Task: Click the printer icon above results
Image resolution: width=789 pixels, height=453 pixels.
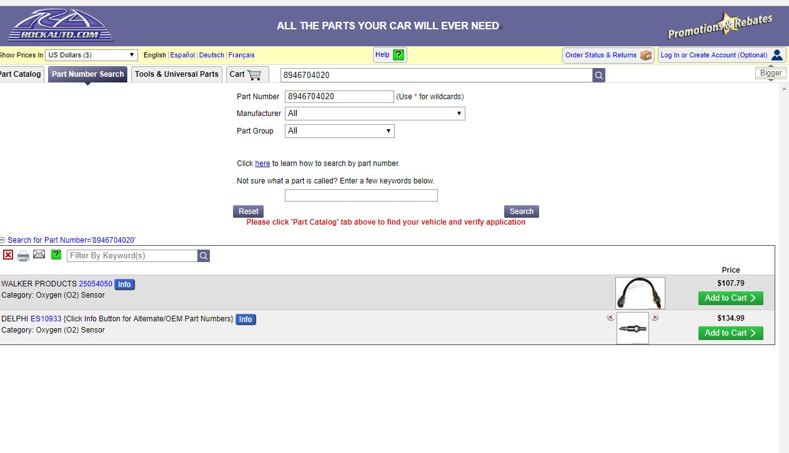Action: (23, 255)
